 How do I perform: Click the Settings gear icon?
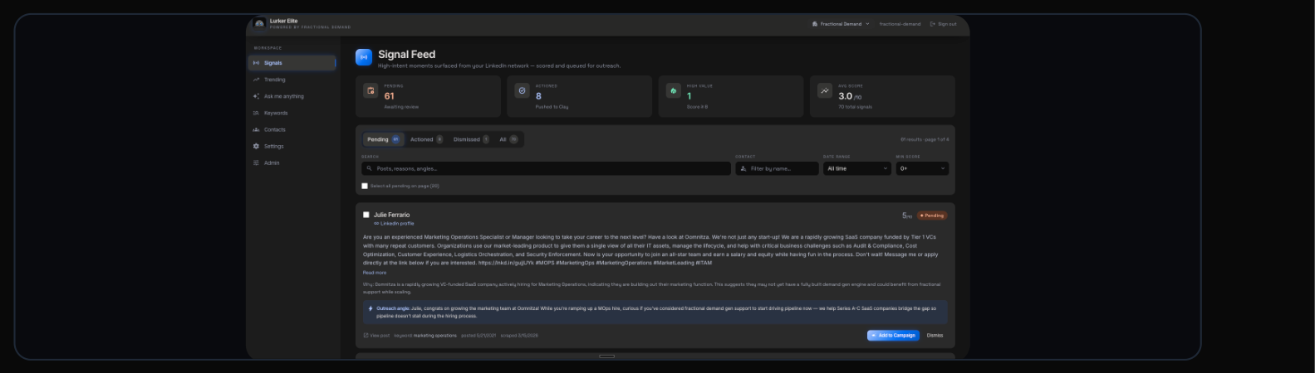click(256, 146)
